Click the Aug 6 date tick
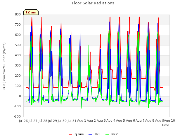 pos(130,121)
